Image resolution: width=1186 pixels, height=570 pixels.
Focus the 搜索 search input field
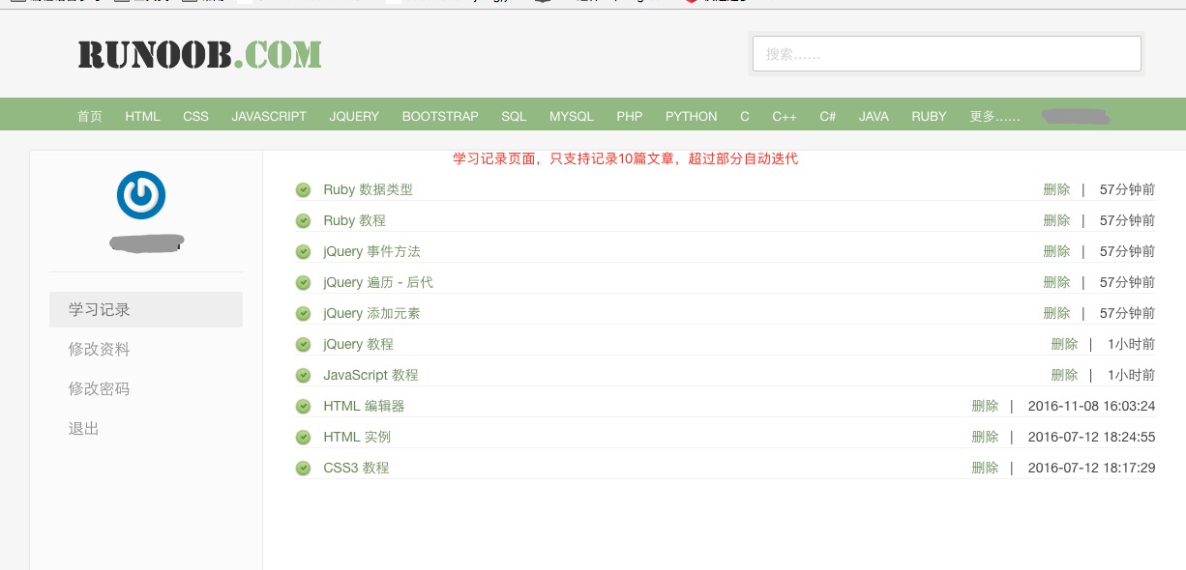[946, 54]
